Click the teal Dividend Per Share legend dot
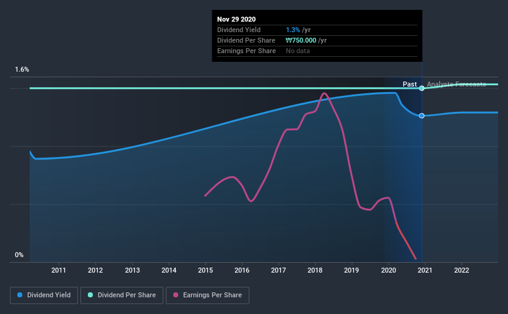The image size is (508, 314). coord(90,295)
